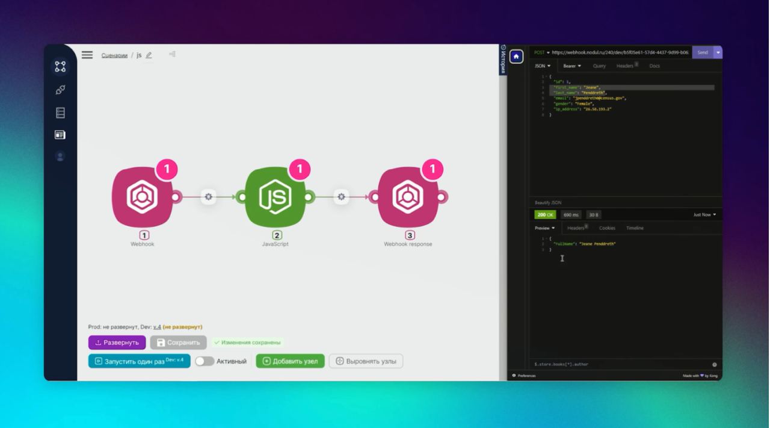Click the output connector of the JavaScript node
Screen dimensions: 770x428
(309, 197)
